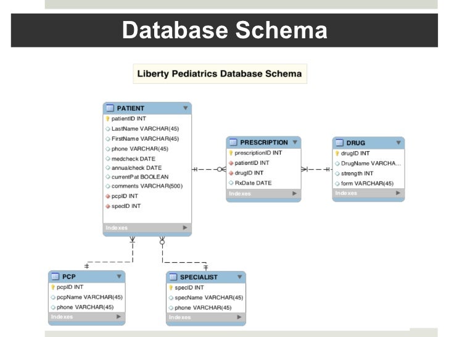Image resolution: width=449 pixels, height=337 pixels.
Task: Click the PCP table grid icon
Action: pyautogui.click(x=56, y=277)
